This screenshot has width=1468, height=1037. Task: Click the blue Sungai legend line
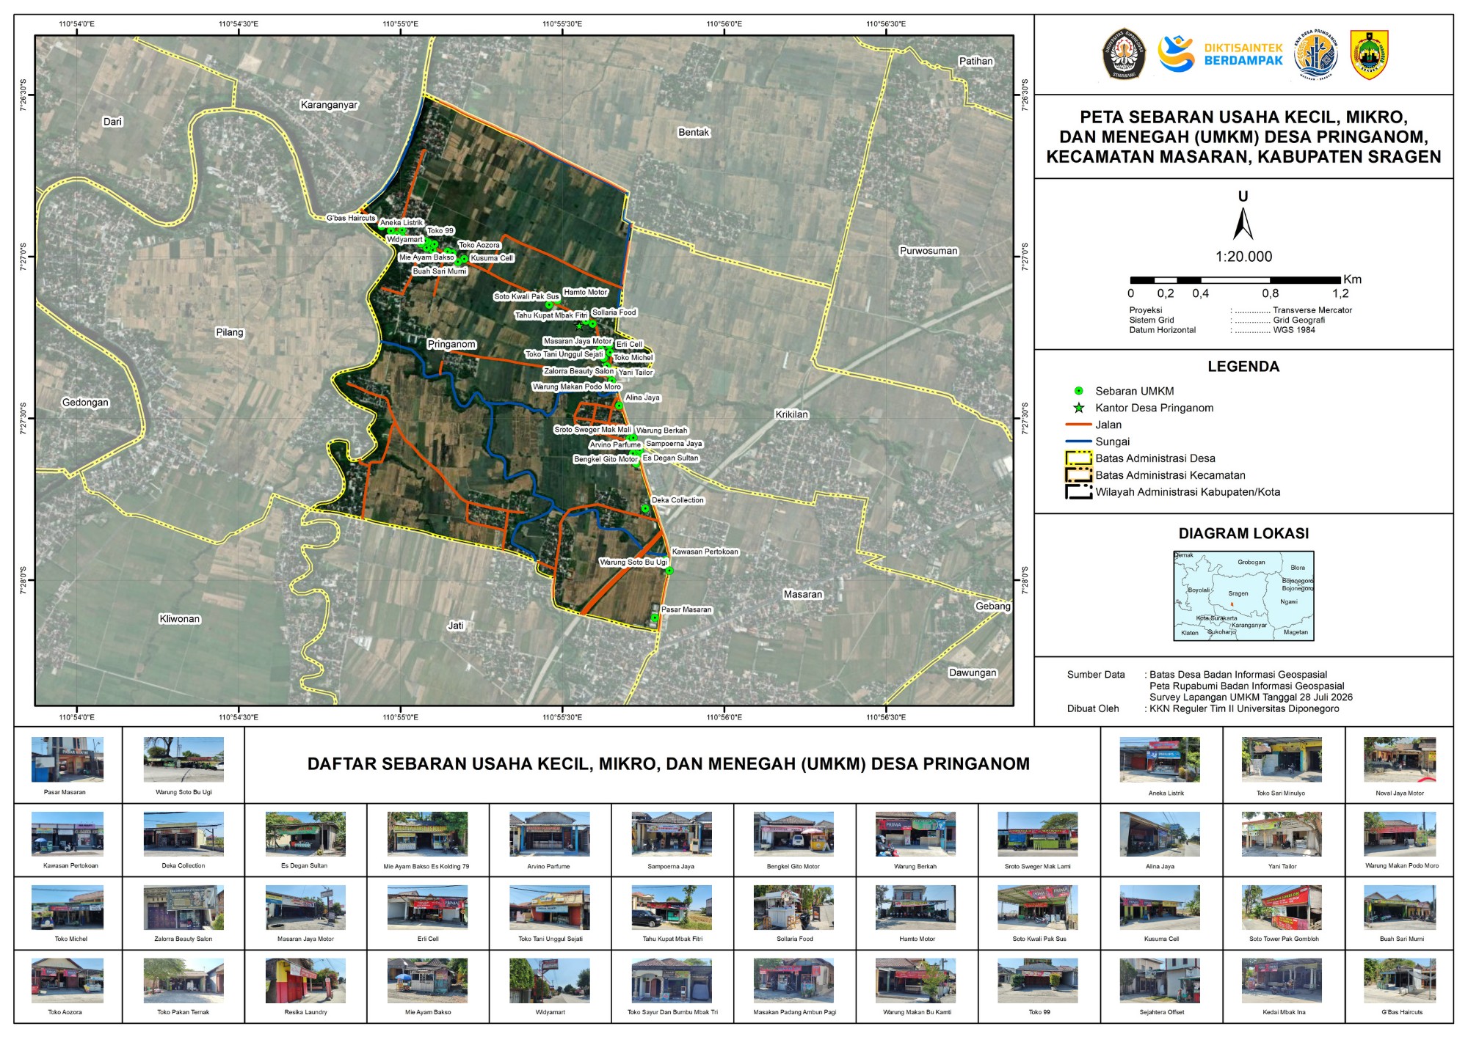(1078, 441)
